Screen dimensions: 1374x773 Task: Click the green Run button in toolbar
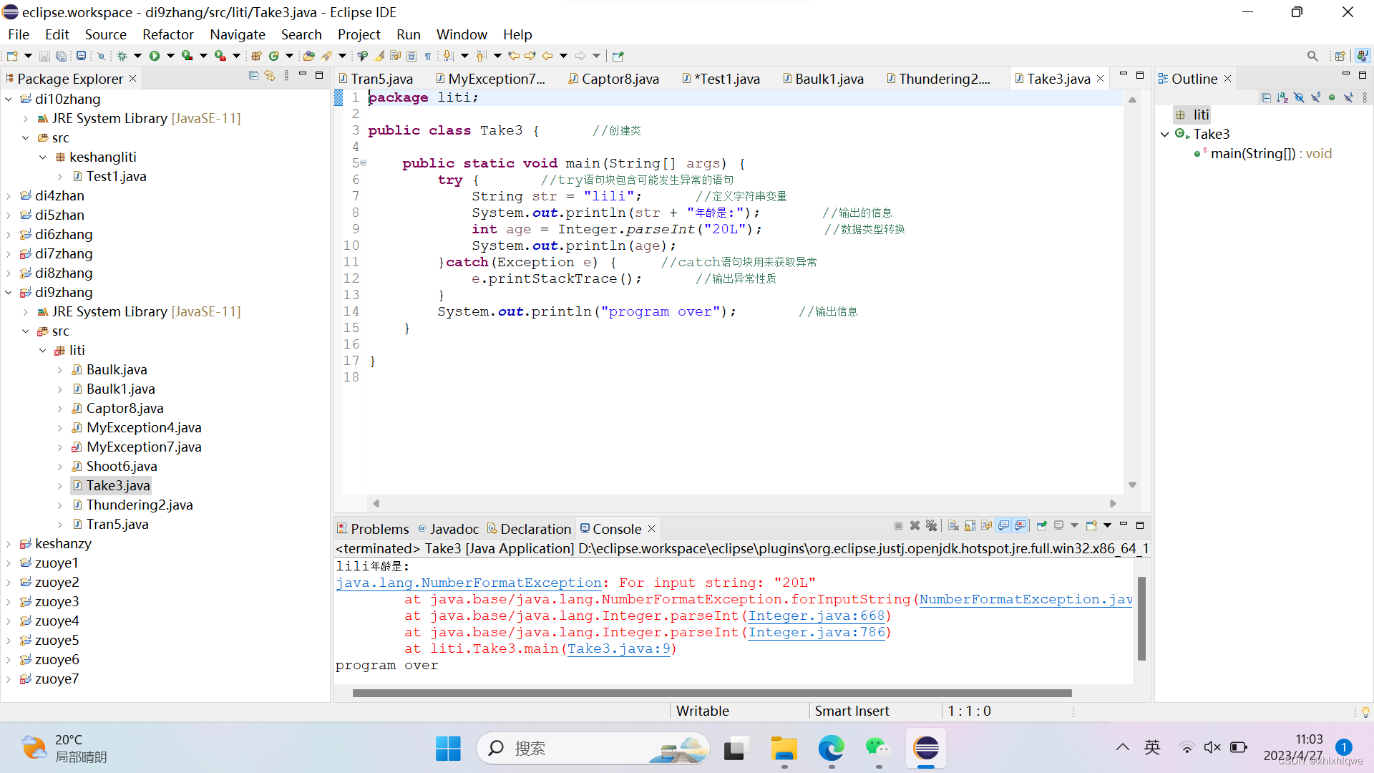click(154, 56)
